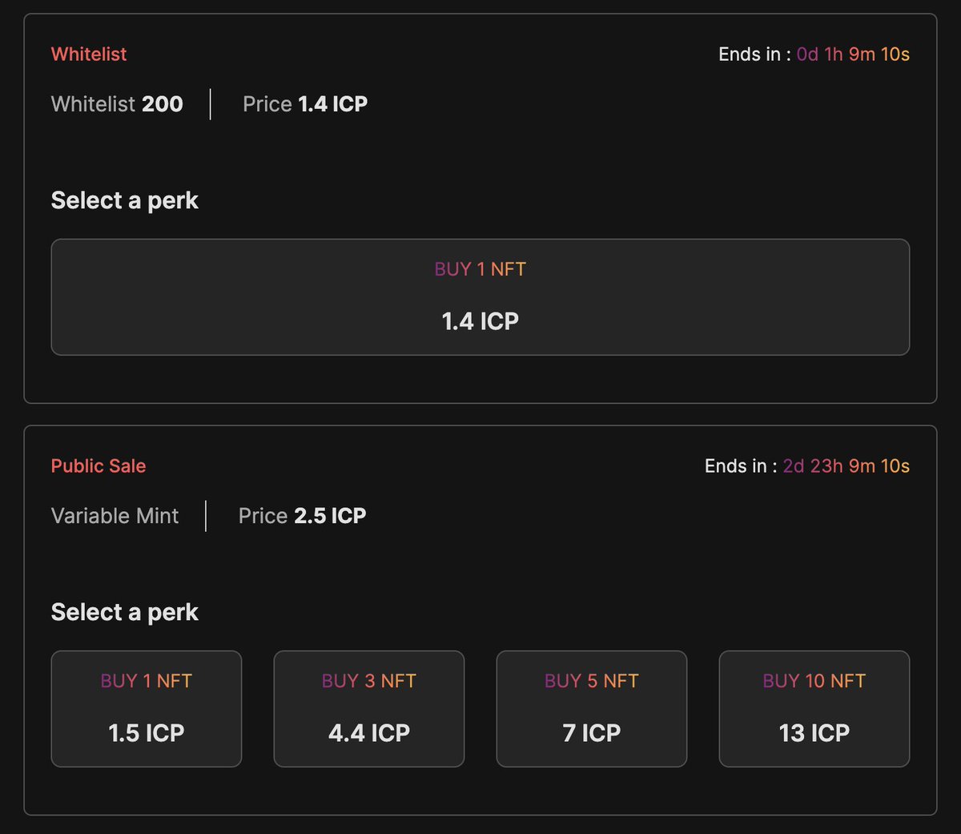
Task: Click the BUY 5 NFT gradient label
Action: [592, 681]
